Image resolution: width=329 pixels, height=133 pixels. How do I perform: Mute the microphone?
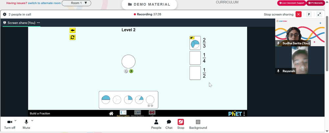26,124
